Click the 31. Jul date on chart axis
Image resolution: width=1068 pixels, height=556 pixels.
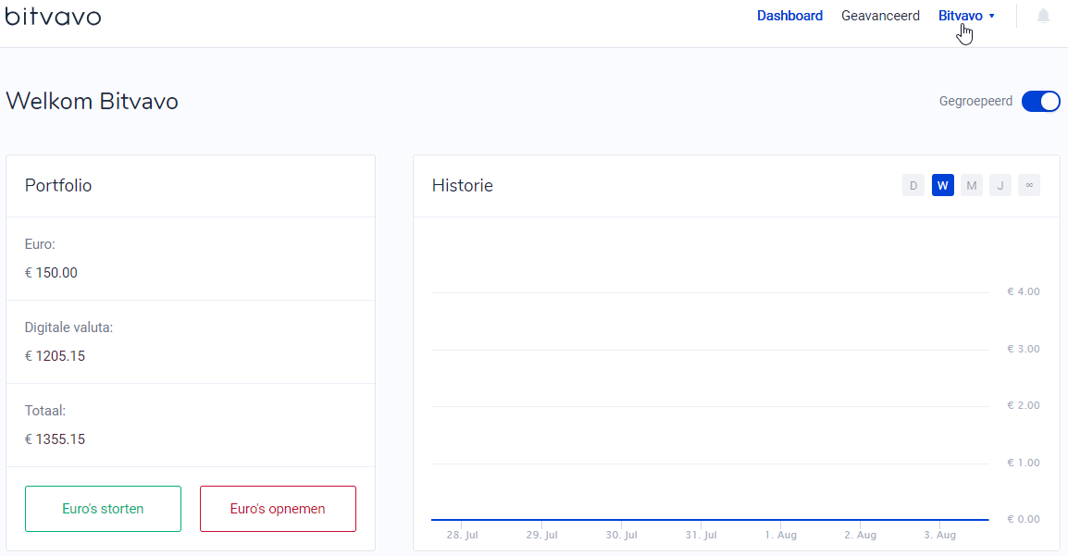pyautogui.click(x=701, y=535)
